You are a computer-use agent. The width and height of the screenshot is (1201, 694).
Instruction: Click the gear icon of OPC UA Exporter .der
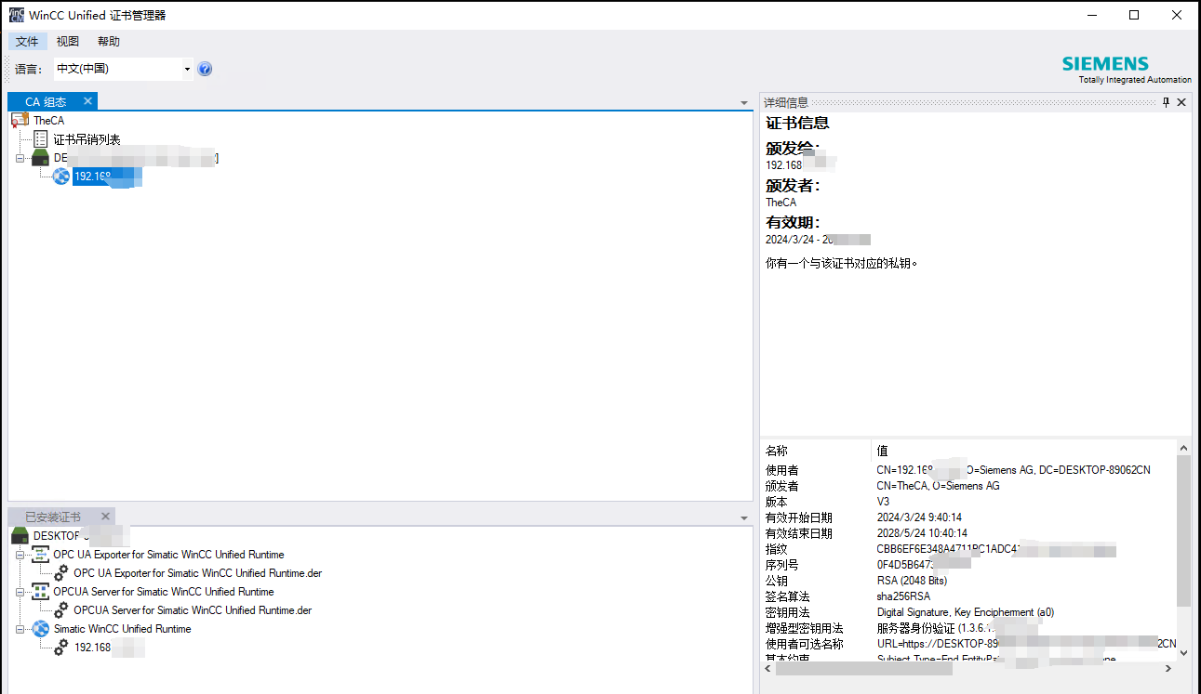tap(61, 573)
